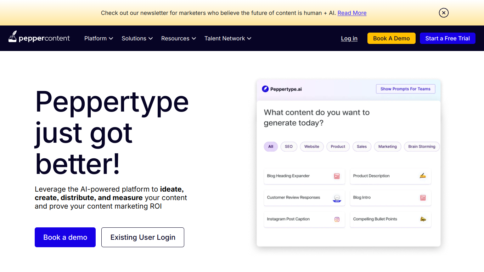This screenshot has height=272, width=484.
Task: Click Start a Free Trial button
Action: click(448, 38)
